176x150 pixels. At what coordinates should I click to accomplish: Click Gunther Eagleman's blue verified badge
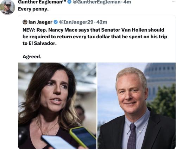coord(70,2)
